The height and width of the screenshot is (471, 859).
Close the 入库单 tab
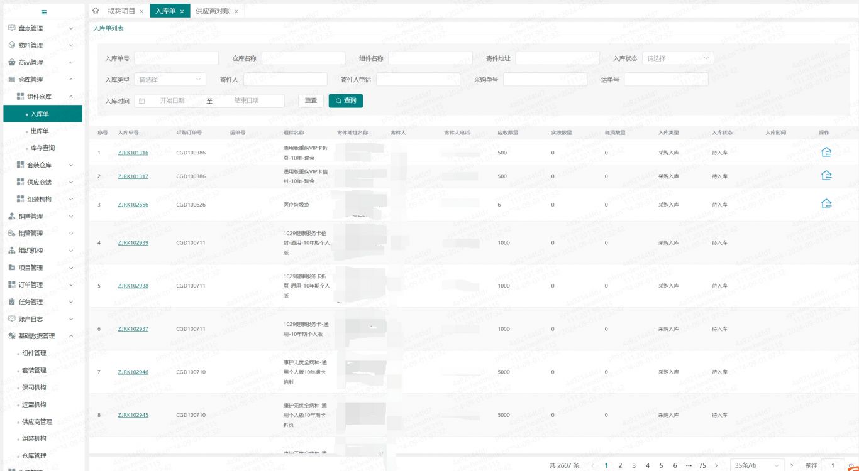click(182, 11)
